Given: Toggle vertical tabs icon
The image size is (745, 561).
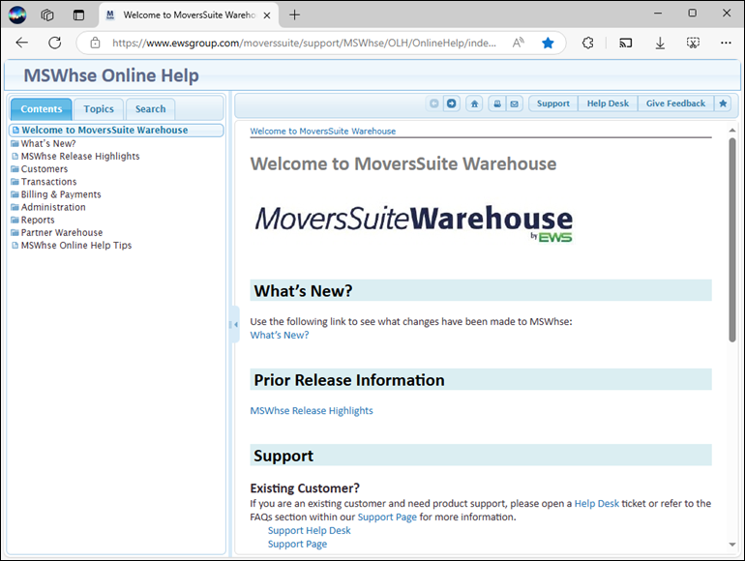Looking at the screenshot, I should [x=78, y=15].
